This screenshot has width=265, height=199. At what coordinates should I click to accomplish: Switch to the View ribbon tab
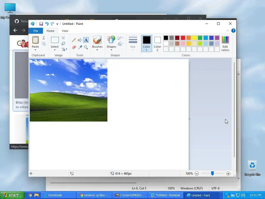65,31
